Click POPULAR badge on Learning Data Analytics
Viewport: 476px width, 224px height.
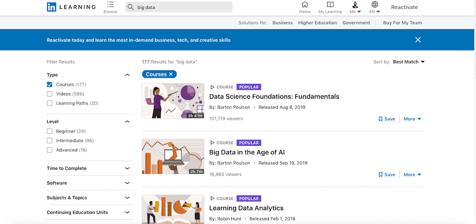(x=249, y=198)
